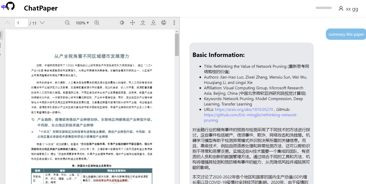This screenshot has height=184, width=366.
Task: Switch language via the blue 中 icon
Action: (x=3, y=7)
